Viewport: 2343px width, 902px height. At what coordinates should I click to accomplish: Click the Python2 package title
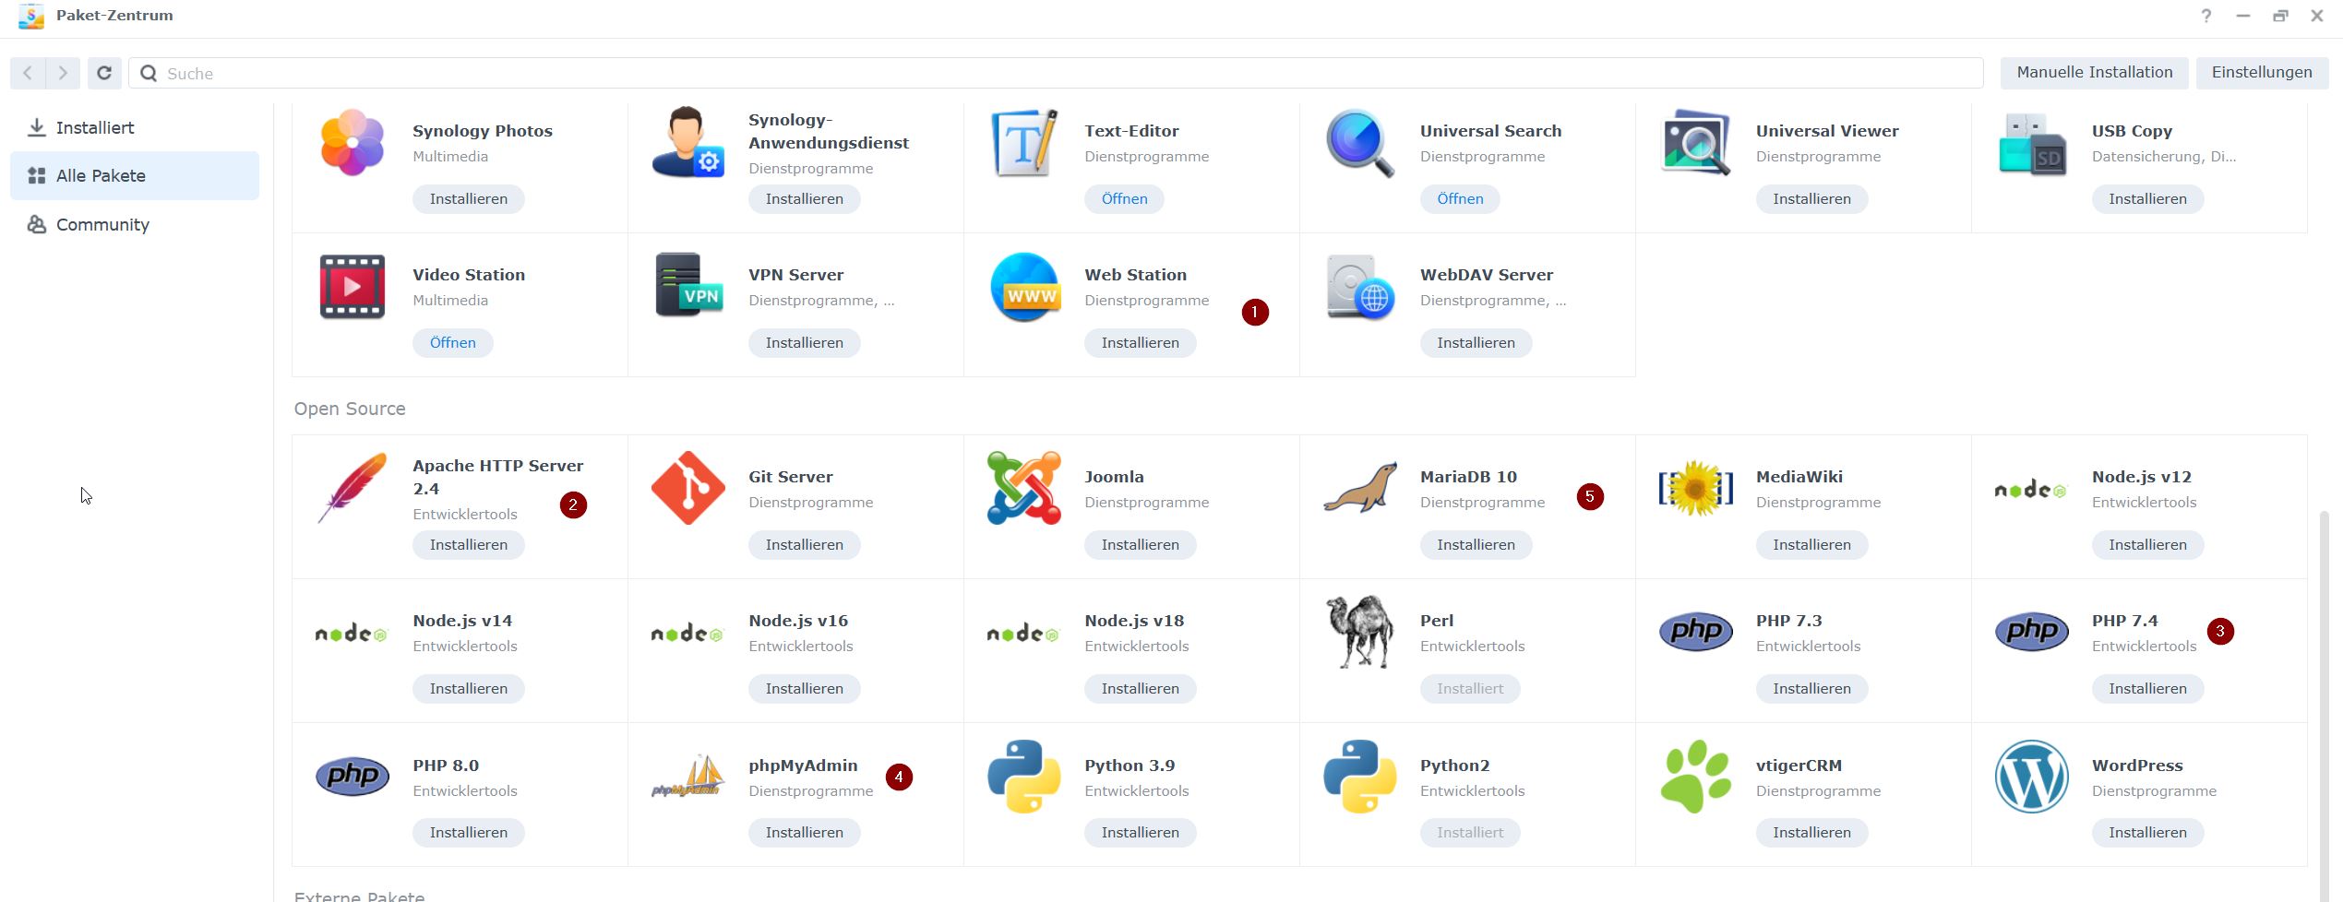1455,766
